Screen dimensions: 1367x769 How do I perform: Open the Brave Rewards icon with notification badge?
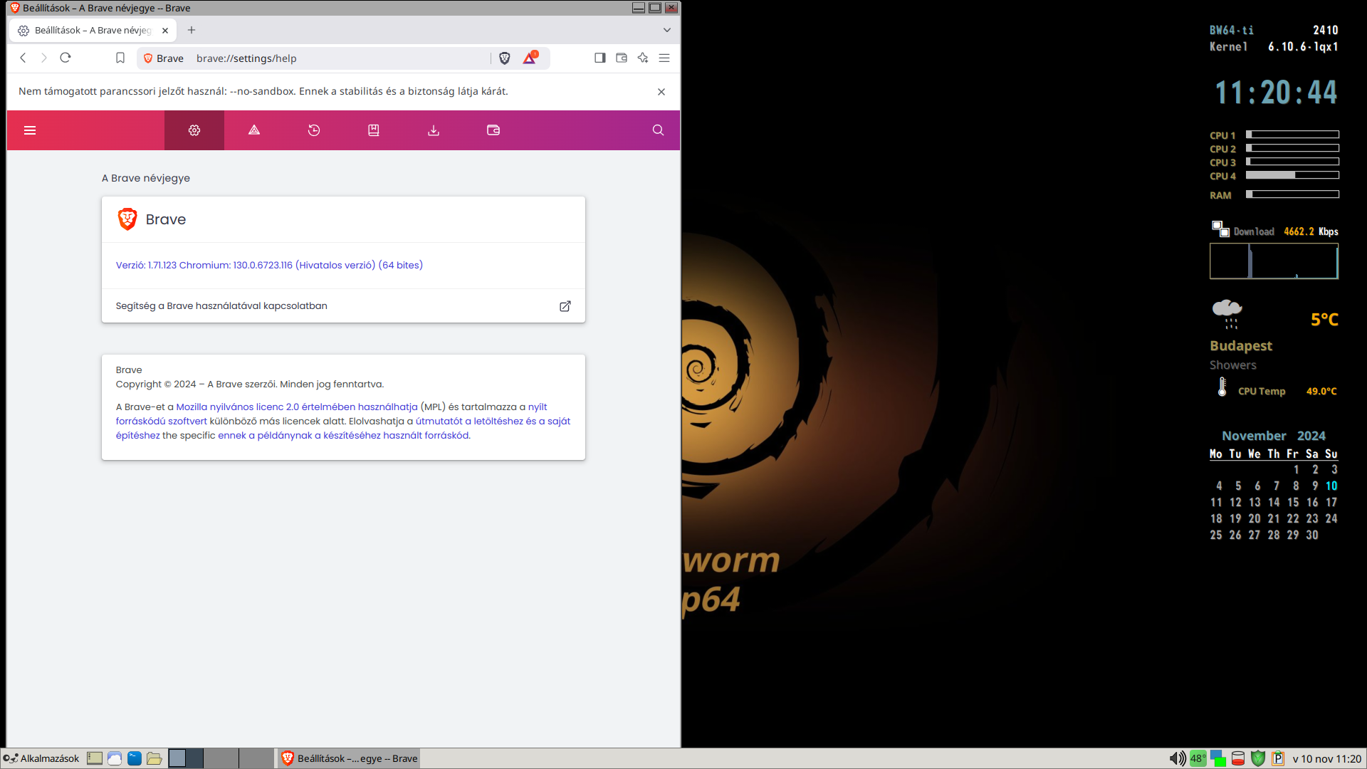tap(530, 58)
